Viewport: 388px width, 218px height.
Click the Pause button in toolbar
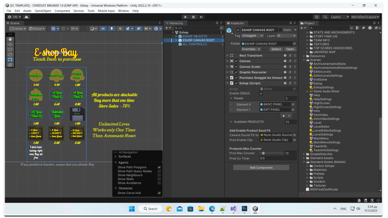pos(193,17)
